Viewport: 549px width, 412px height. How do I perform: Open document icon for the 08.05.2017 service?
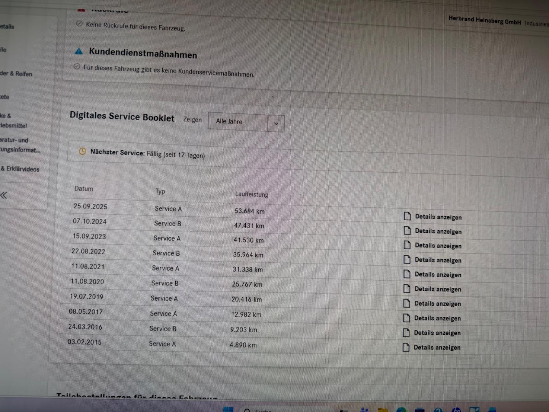407,318
